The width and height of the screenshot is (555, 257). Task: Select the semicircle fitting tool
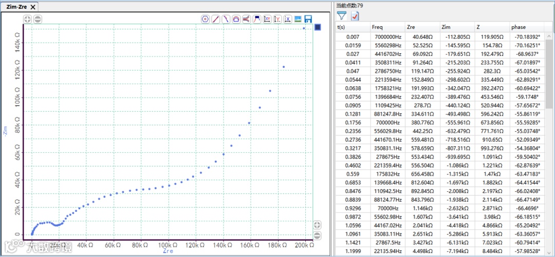click(x=236, y=19)
